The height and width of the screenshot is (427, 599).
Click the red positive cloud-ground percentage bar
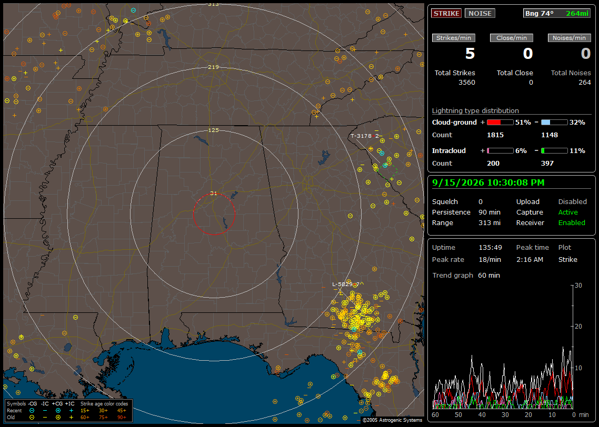pos(500,123)
